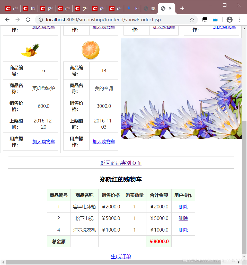Switch to the seventh CSDN tab
Image resolution: width=247 pixels, height=265 pixels.
point(116,9)
